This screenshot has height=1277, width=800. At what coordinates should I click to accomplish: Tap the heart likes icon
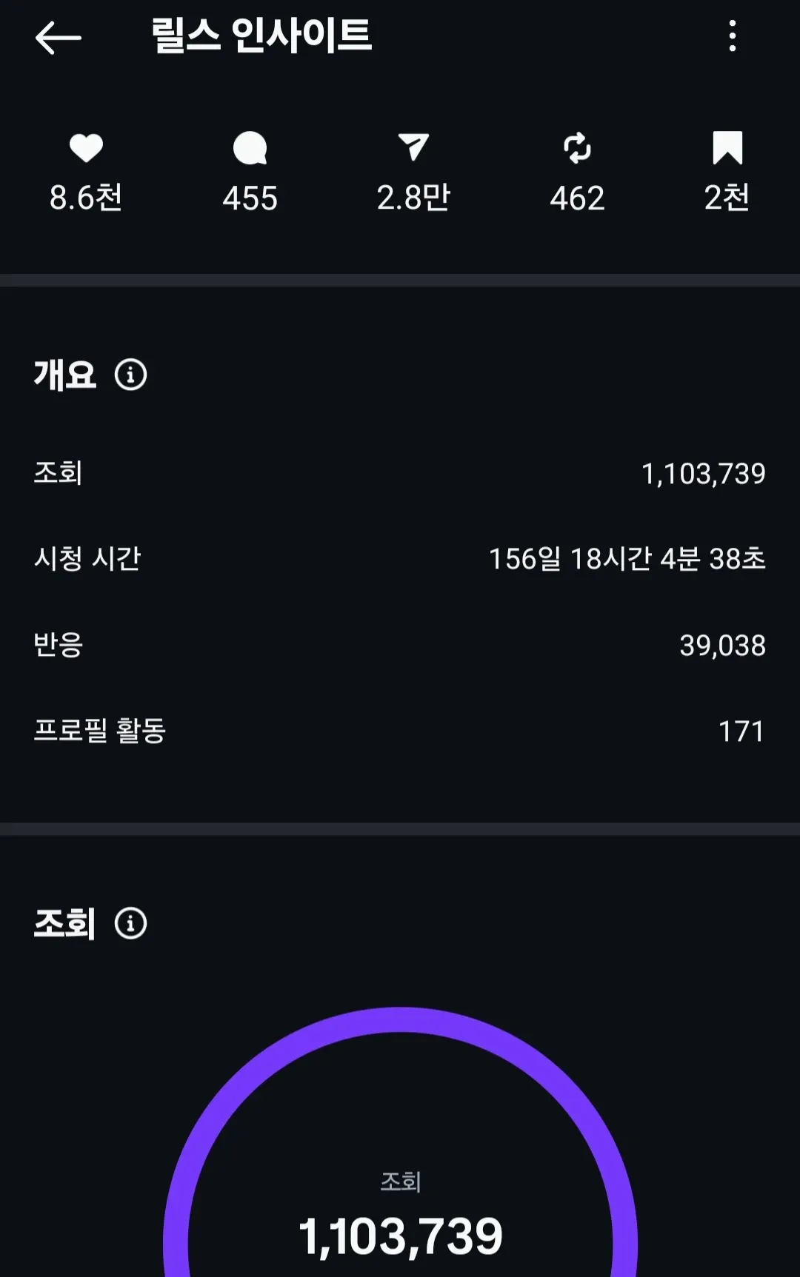click(86, 148)
